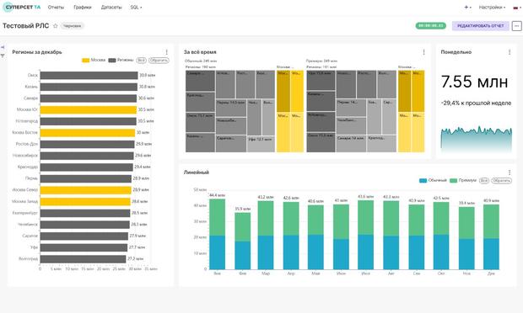The image size is (523, 313).
Task: Click the column labeled 39.4 млн
Action: pos(466,238)
